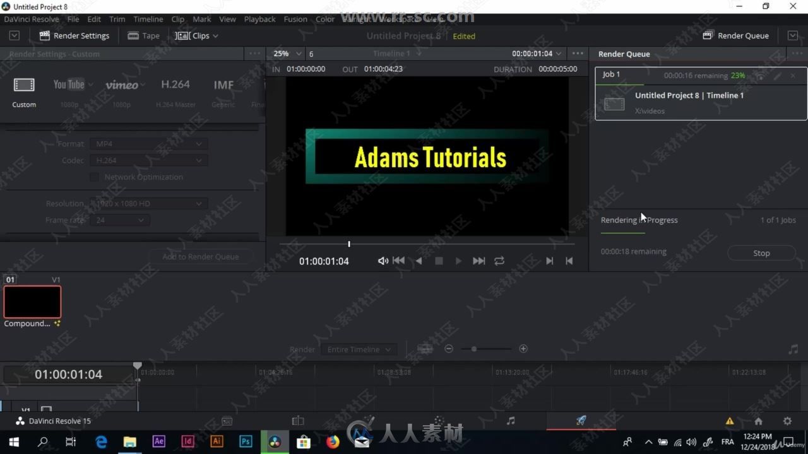The height and width of the screenshot is (454, 808).
Task: Click the timeline timecode field 01:00:01:04
Action: point(68,375)
